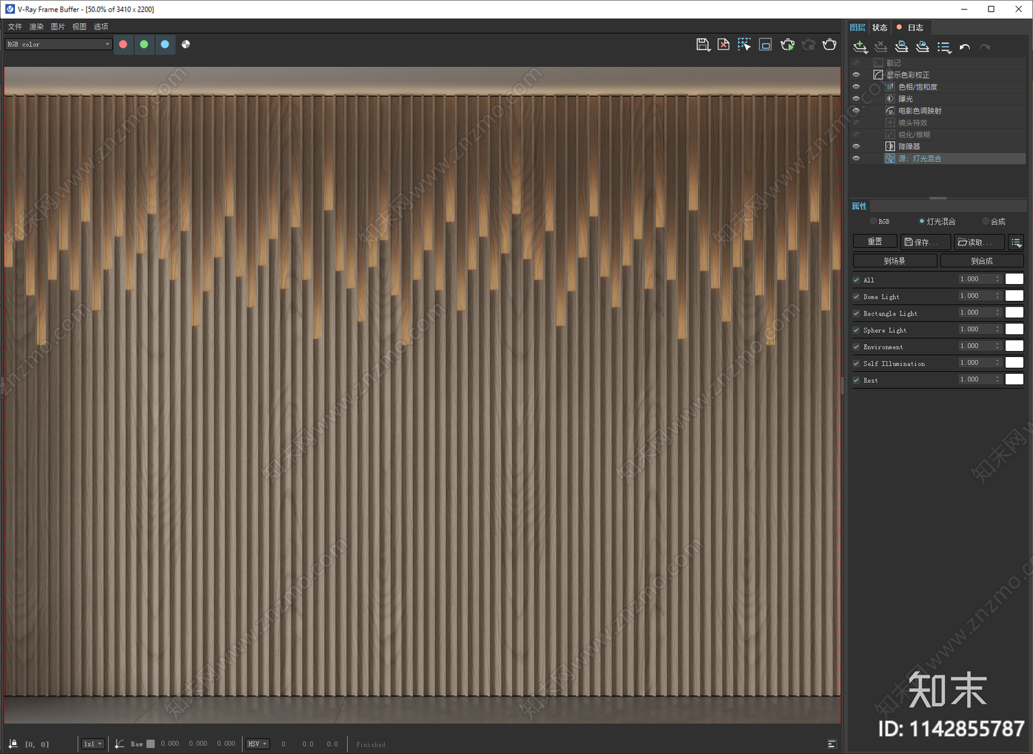Hide the Display Color Correction layer

(x=856, y=75)
